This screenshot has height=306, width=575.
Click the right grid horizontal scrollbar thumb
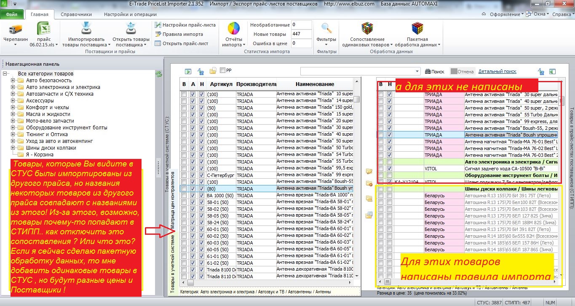(388, 282)
